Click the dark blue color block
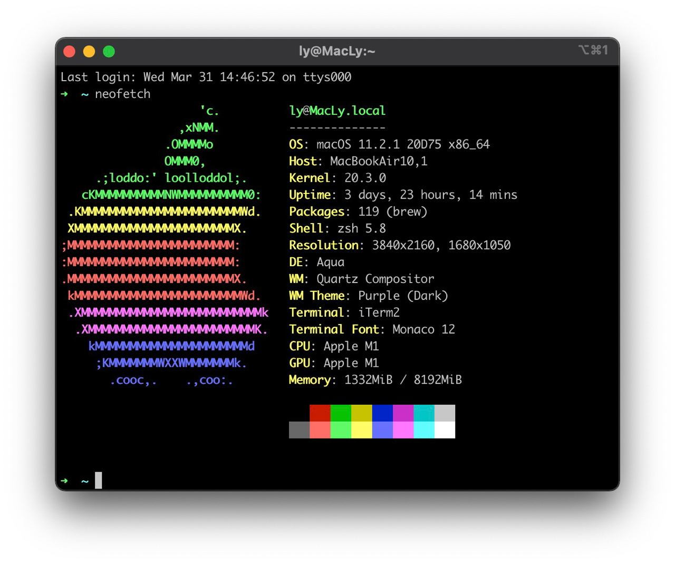Screen dimensions: 675x564 tap(382, 413)
